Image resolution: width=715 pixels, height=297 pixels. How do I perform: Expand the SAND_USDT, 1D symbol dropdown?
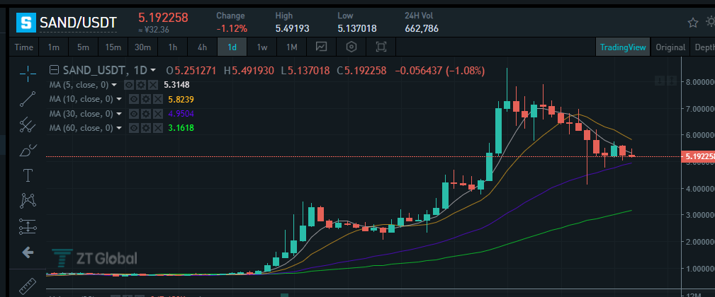[x=153, y=70]
